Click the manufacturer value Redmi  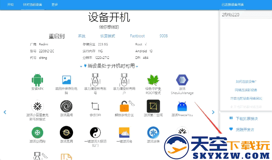44,44
